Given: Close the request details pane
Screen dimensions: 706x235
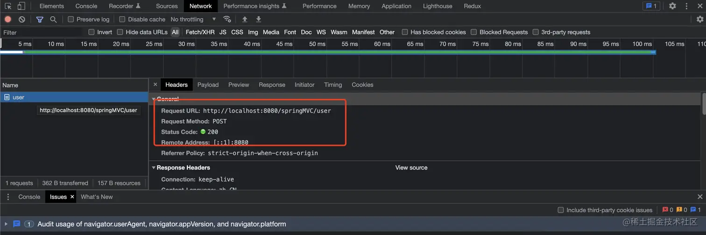Looking at the screenshot, I should (155, 85).
